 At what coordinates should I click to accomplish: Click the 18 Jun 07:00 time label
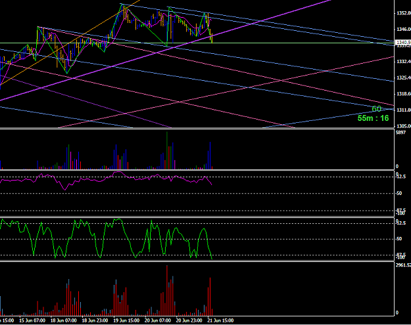(63, 320)
